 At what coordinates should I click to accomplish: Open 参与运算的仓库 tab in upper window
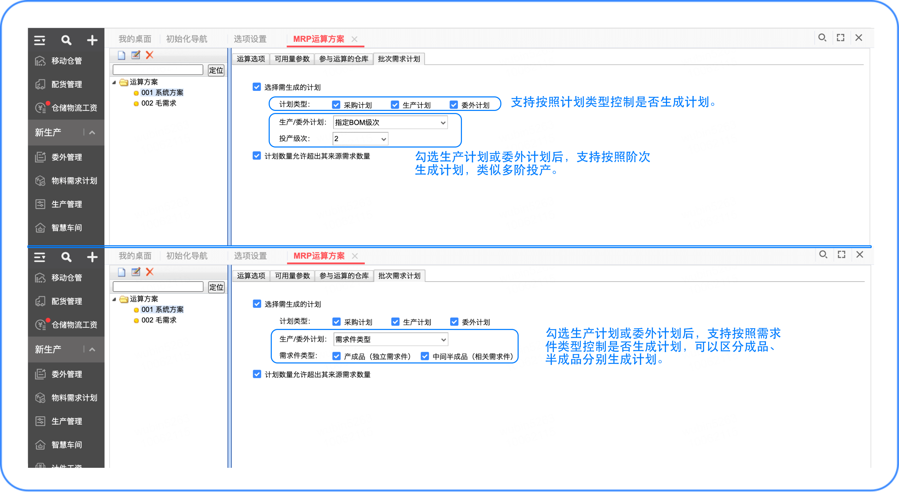click(x=344, y=59)
